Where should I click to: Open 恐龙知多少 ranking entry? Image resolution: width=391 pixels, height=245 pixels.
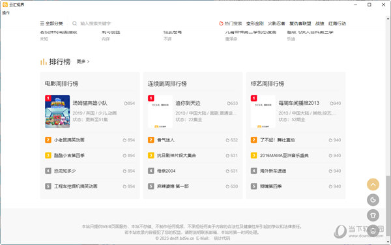tap(65, 171)
